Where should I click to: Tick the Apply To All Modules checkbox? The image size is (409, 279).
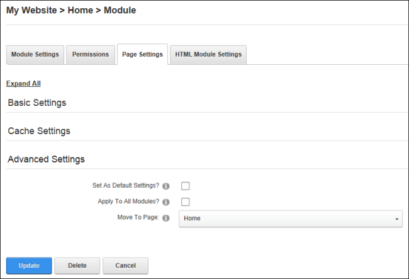(x=186, y=202)
